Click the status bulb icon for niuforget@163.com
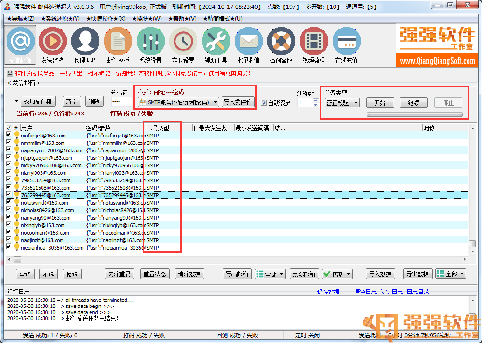The height and width of the screenshot is (343, 482). [x=17, y=135]
